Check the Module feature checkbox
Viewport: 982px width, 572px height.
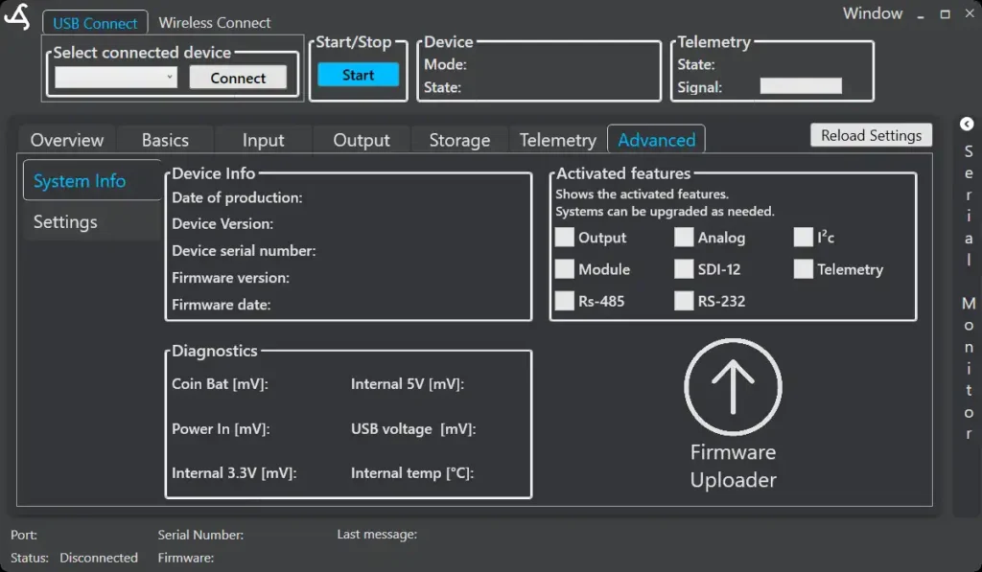point(565,269)
